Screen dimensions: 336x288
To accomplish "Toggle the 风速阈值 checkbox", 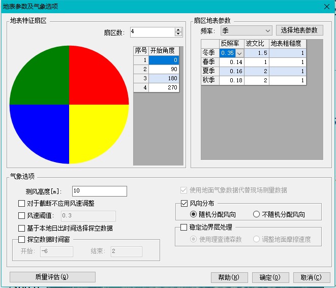I will coord(21,216).
